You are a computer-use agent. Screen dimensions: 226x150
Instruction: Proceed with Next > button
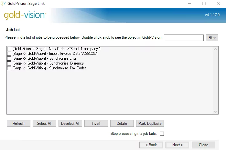(x=178, y=145)
